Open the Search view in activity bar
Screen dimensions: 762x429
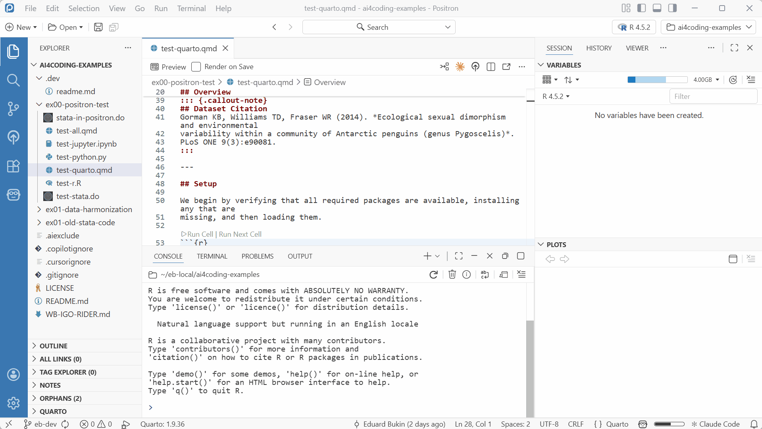click(x=13, y=80)
